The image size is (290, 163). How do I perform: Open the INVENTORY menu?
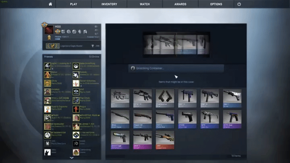coord(109,4)
